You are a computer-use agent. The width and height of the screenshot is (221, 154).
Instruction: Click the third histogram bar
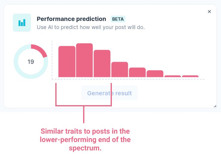pyautogui.click(x=102, y=64)
